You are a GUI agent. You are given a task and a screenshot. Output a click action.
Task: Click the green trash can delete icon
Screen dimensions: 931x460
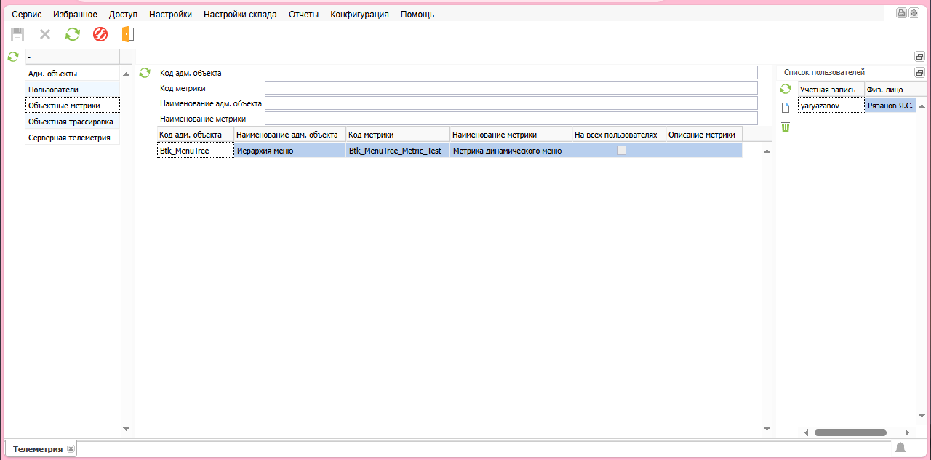[786, 127]
